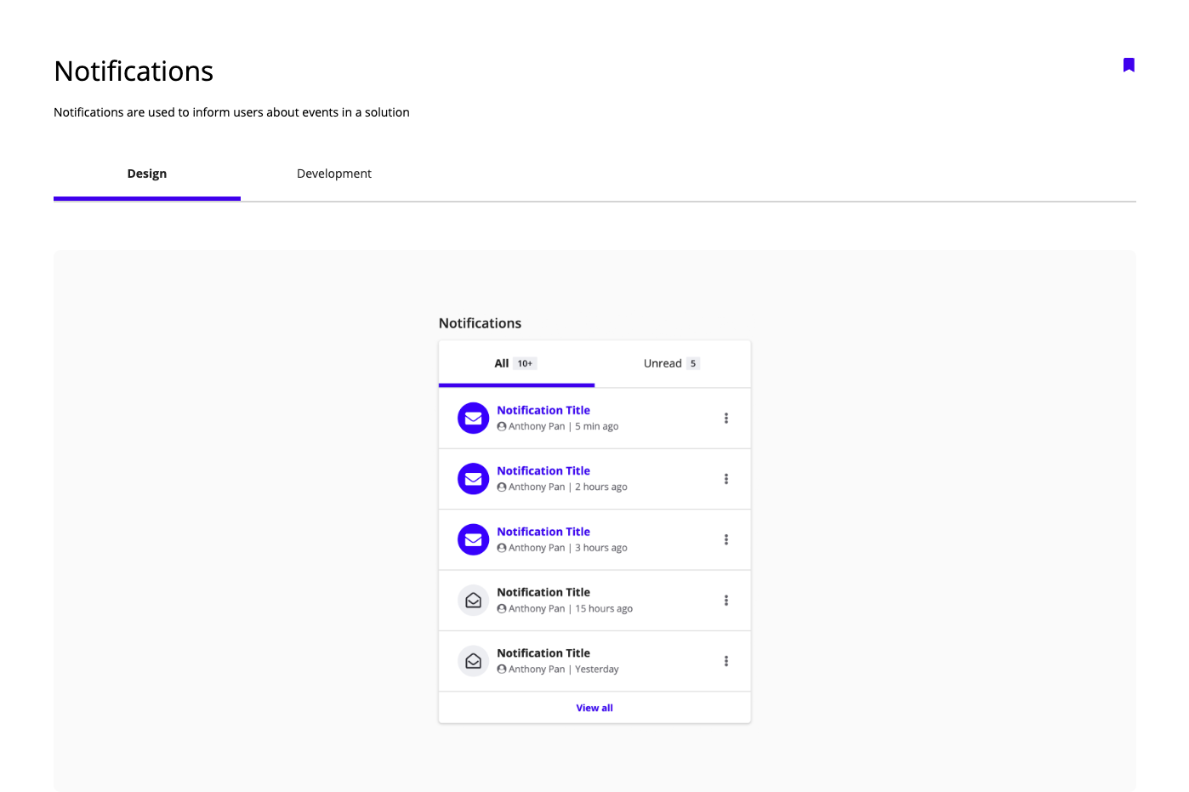Click the user avatar icon beside 'Yesterday'
Image resolution: width=1189 pixels, height=792 pixels.
point(502,669)
